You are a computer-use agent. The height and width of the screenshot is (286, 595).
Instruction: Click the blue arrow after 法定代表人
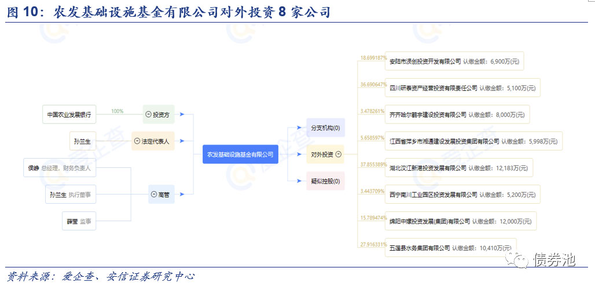tap(182, 141)
